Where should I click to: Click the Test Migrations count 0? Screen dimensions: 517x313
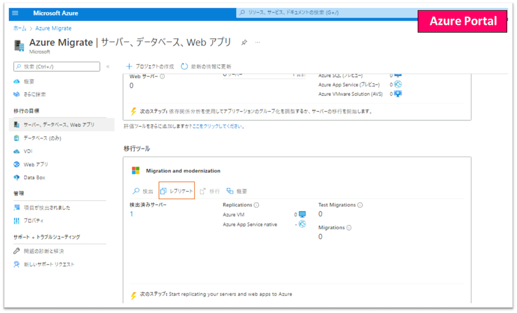tap(321, 214)
